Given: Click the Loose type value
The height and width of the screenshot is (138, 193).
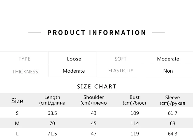Looking at the screenshot, I should [74, 59].
